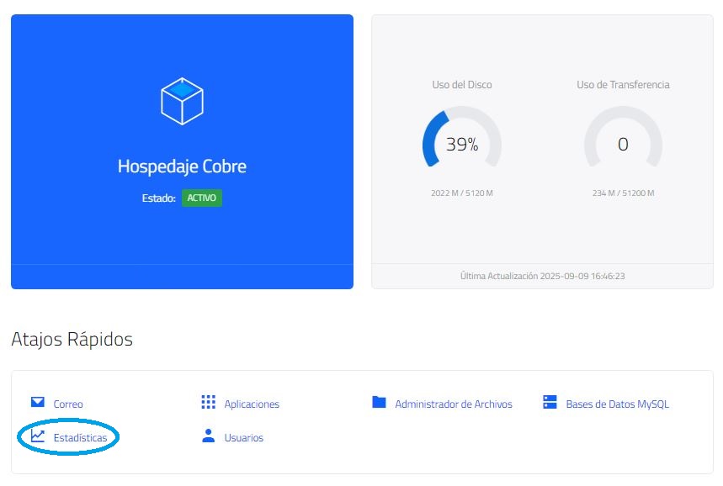Click the envelope icon for Correo
The image size is (723, 486).
[x=38, y=403]
